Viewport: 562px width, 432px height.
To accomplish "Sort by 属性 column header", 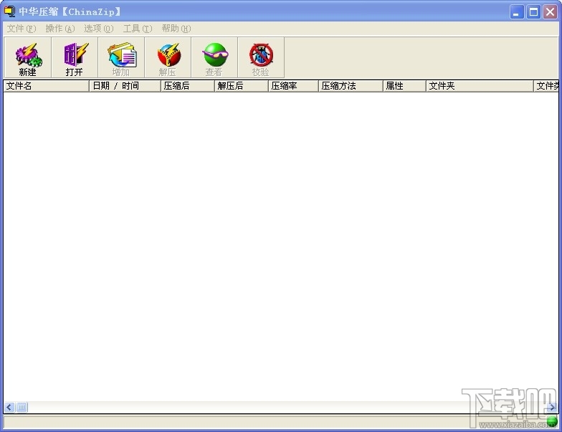I will [404, 86].
